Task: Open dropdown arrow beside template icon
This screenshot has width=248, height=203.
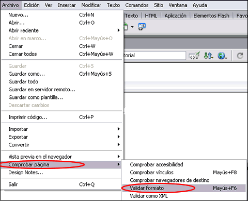Action: tap(132, 27)
